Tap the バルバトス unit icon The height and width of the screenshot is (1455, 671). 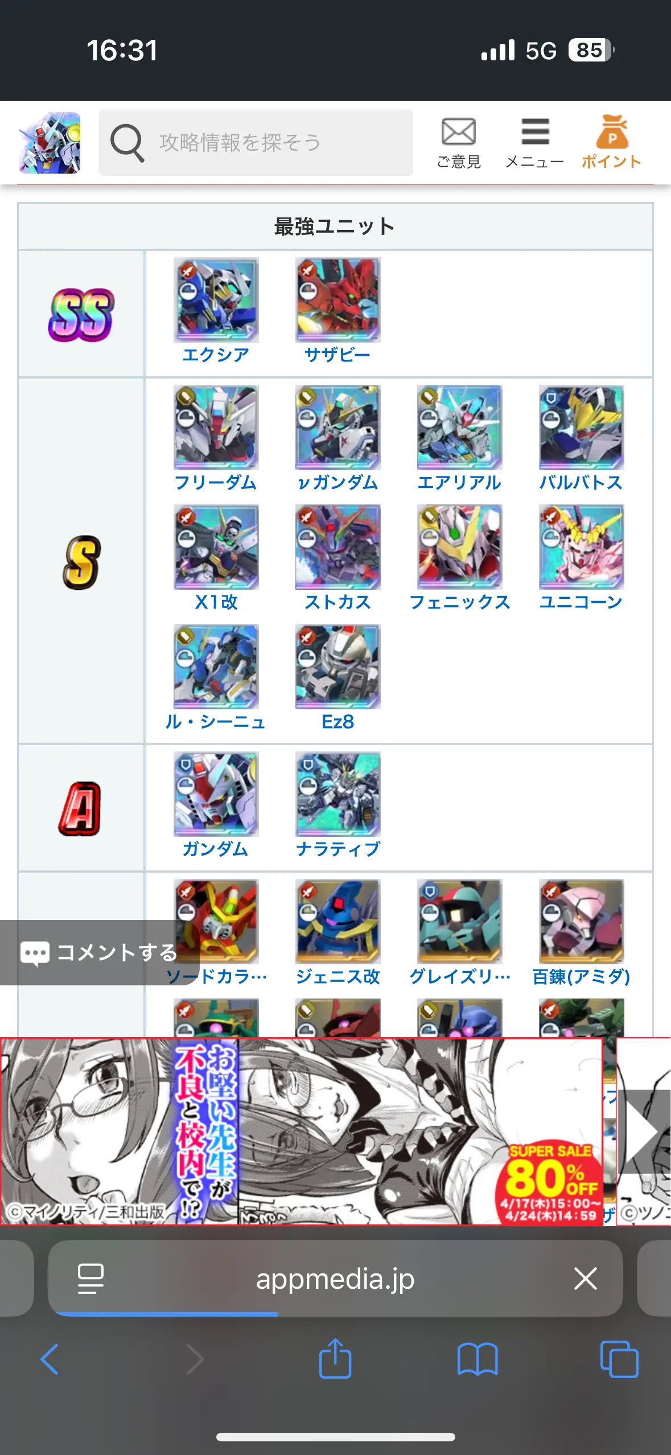[x=582, y=428]
